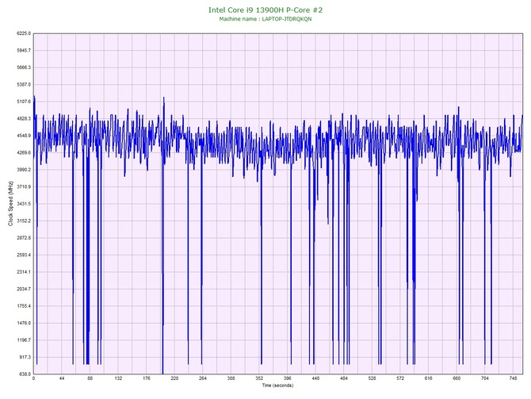Click the y-axis value 5666.3
This screenshot has height=399, width=531.
[24, 67]
